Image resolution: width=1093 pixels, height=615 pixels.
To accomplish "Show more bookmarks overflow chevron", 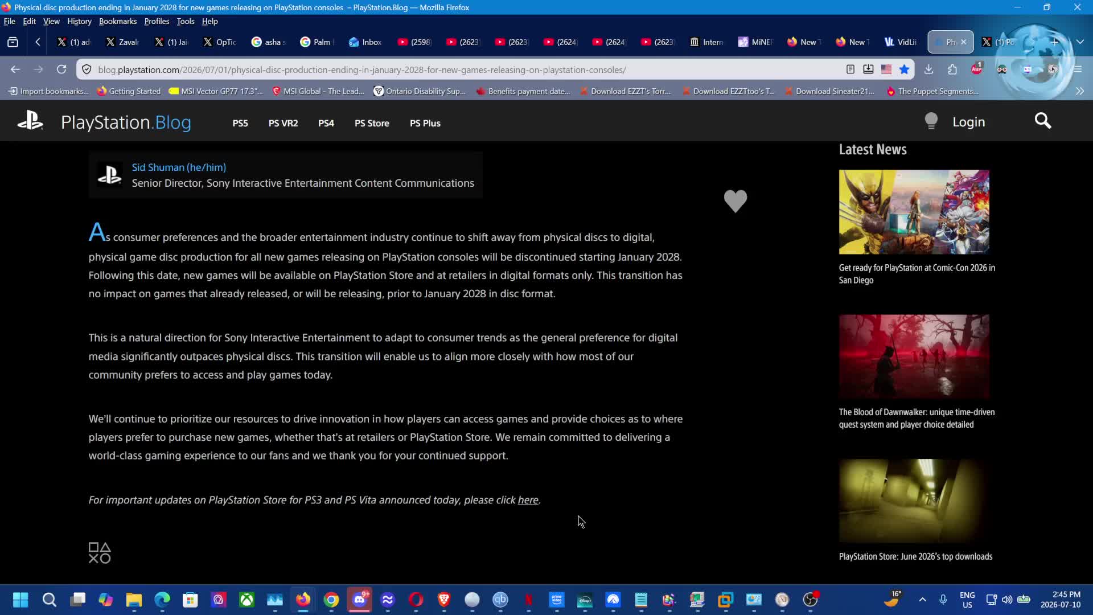I will [1080, 91].
